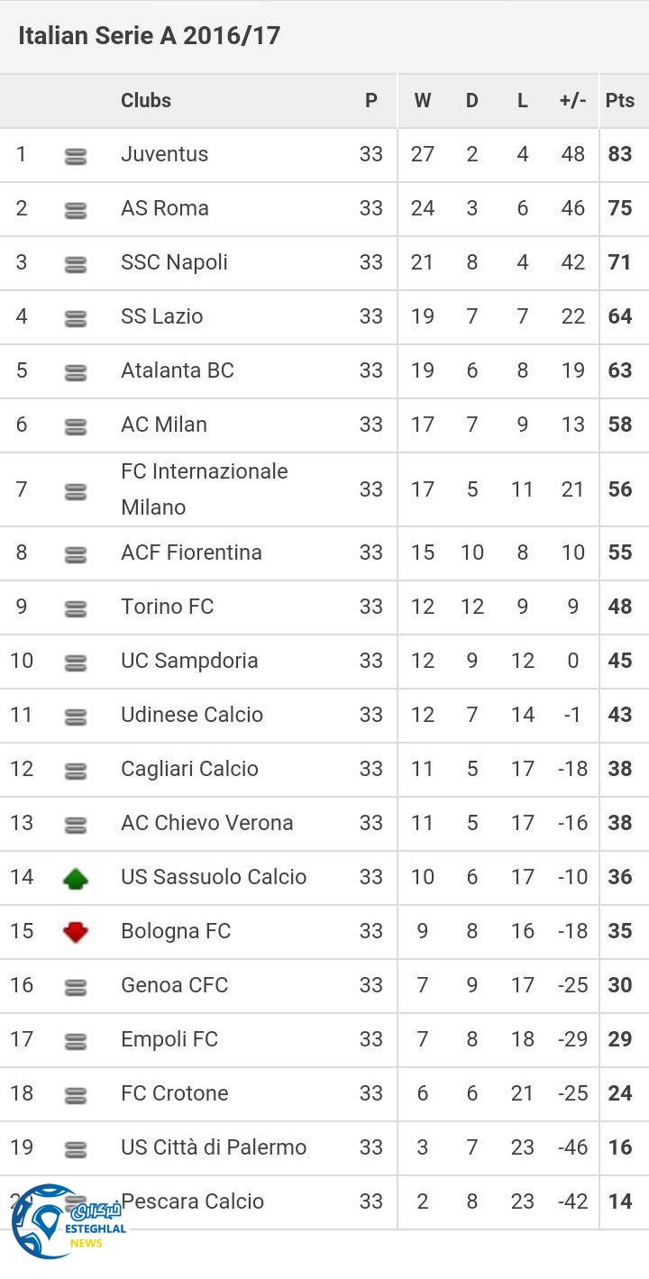649x1279 pixels.
Task: Click Juventus's 83 points value
Action: tap(619, 154)
